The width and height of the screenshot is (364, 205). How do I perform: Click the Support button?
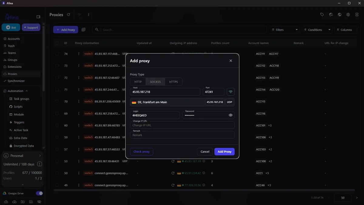(x=31, y=27)
